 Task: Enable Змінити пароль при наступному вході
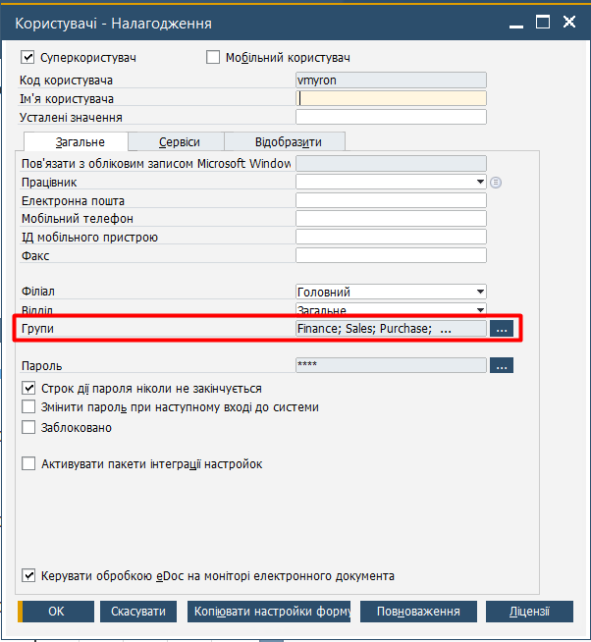pyautogui.click(x=28, y=407)
